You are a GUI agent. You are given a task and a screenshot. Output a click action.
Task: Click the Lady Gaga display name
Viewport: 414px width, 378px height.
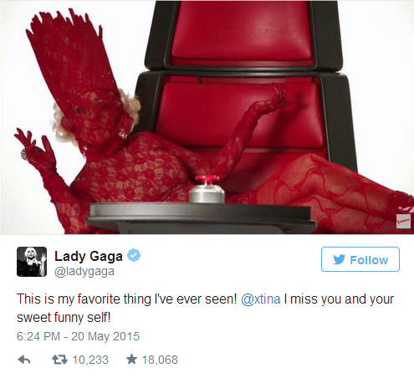(89, 256)
